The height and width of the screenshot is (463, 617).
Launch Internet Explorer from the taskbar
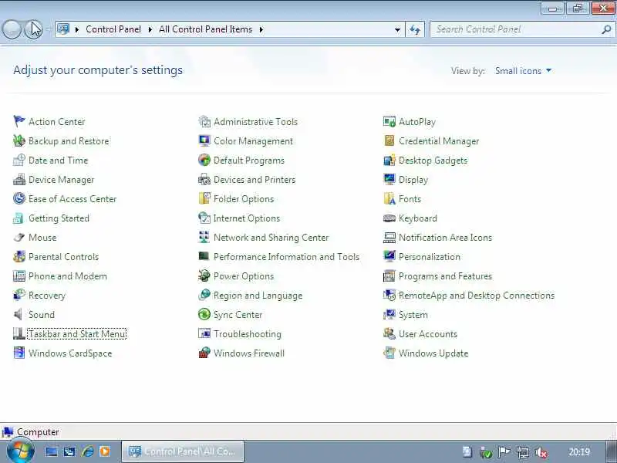(87, 451)
